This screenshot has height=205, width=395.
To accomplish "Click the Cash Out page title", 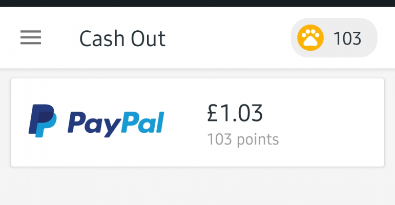I will tap(122, 38).
